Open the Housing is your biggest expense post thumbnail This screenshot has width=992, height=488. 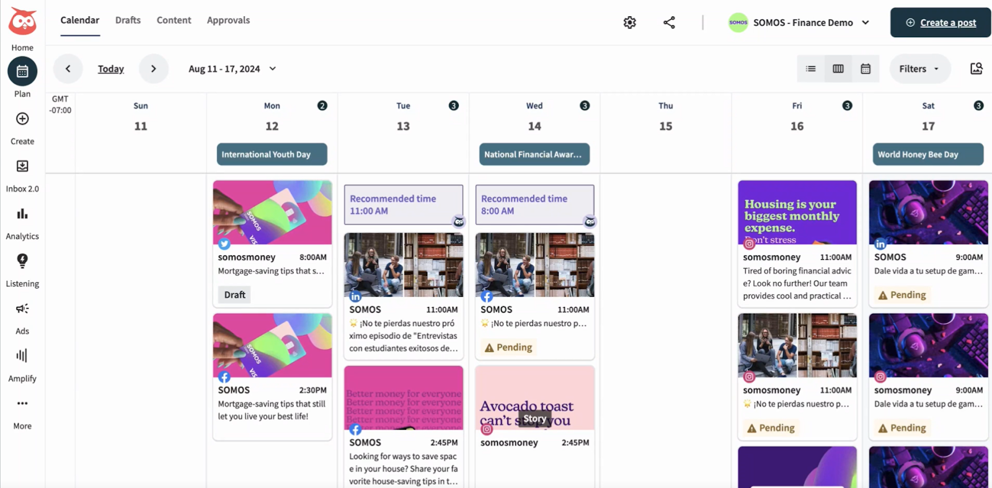click(797, 213)
